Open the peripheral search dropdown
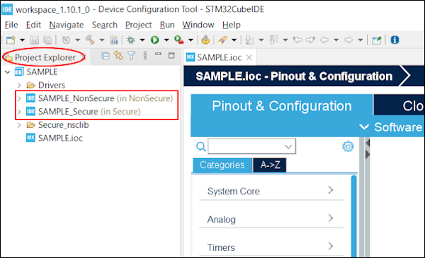The image size is (425, 258). click(288, 146)
